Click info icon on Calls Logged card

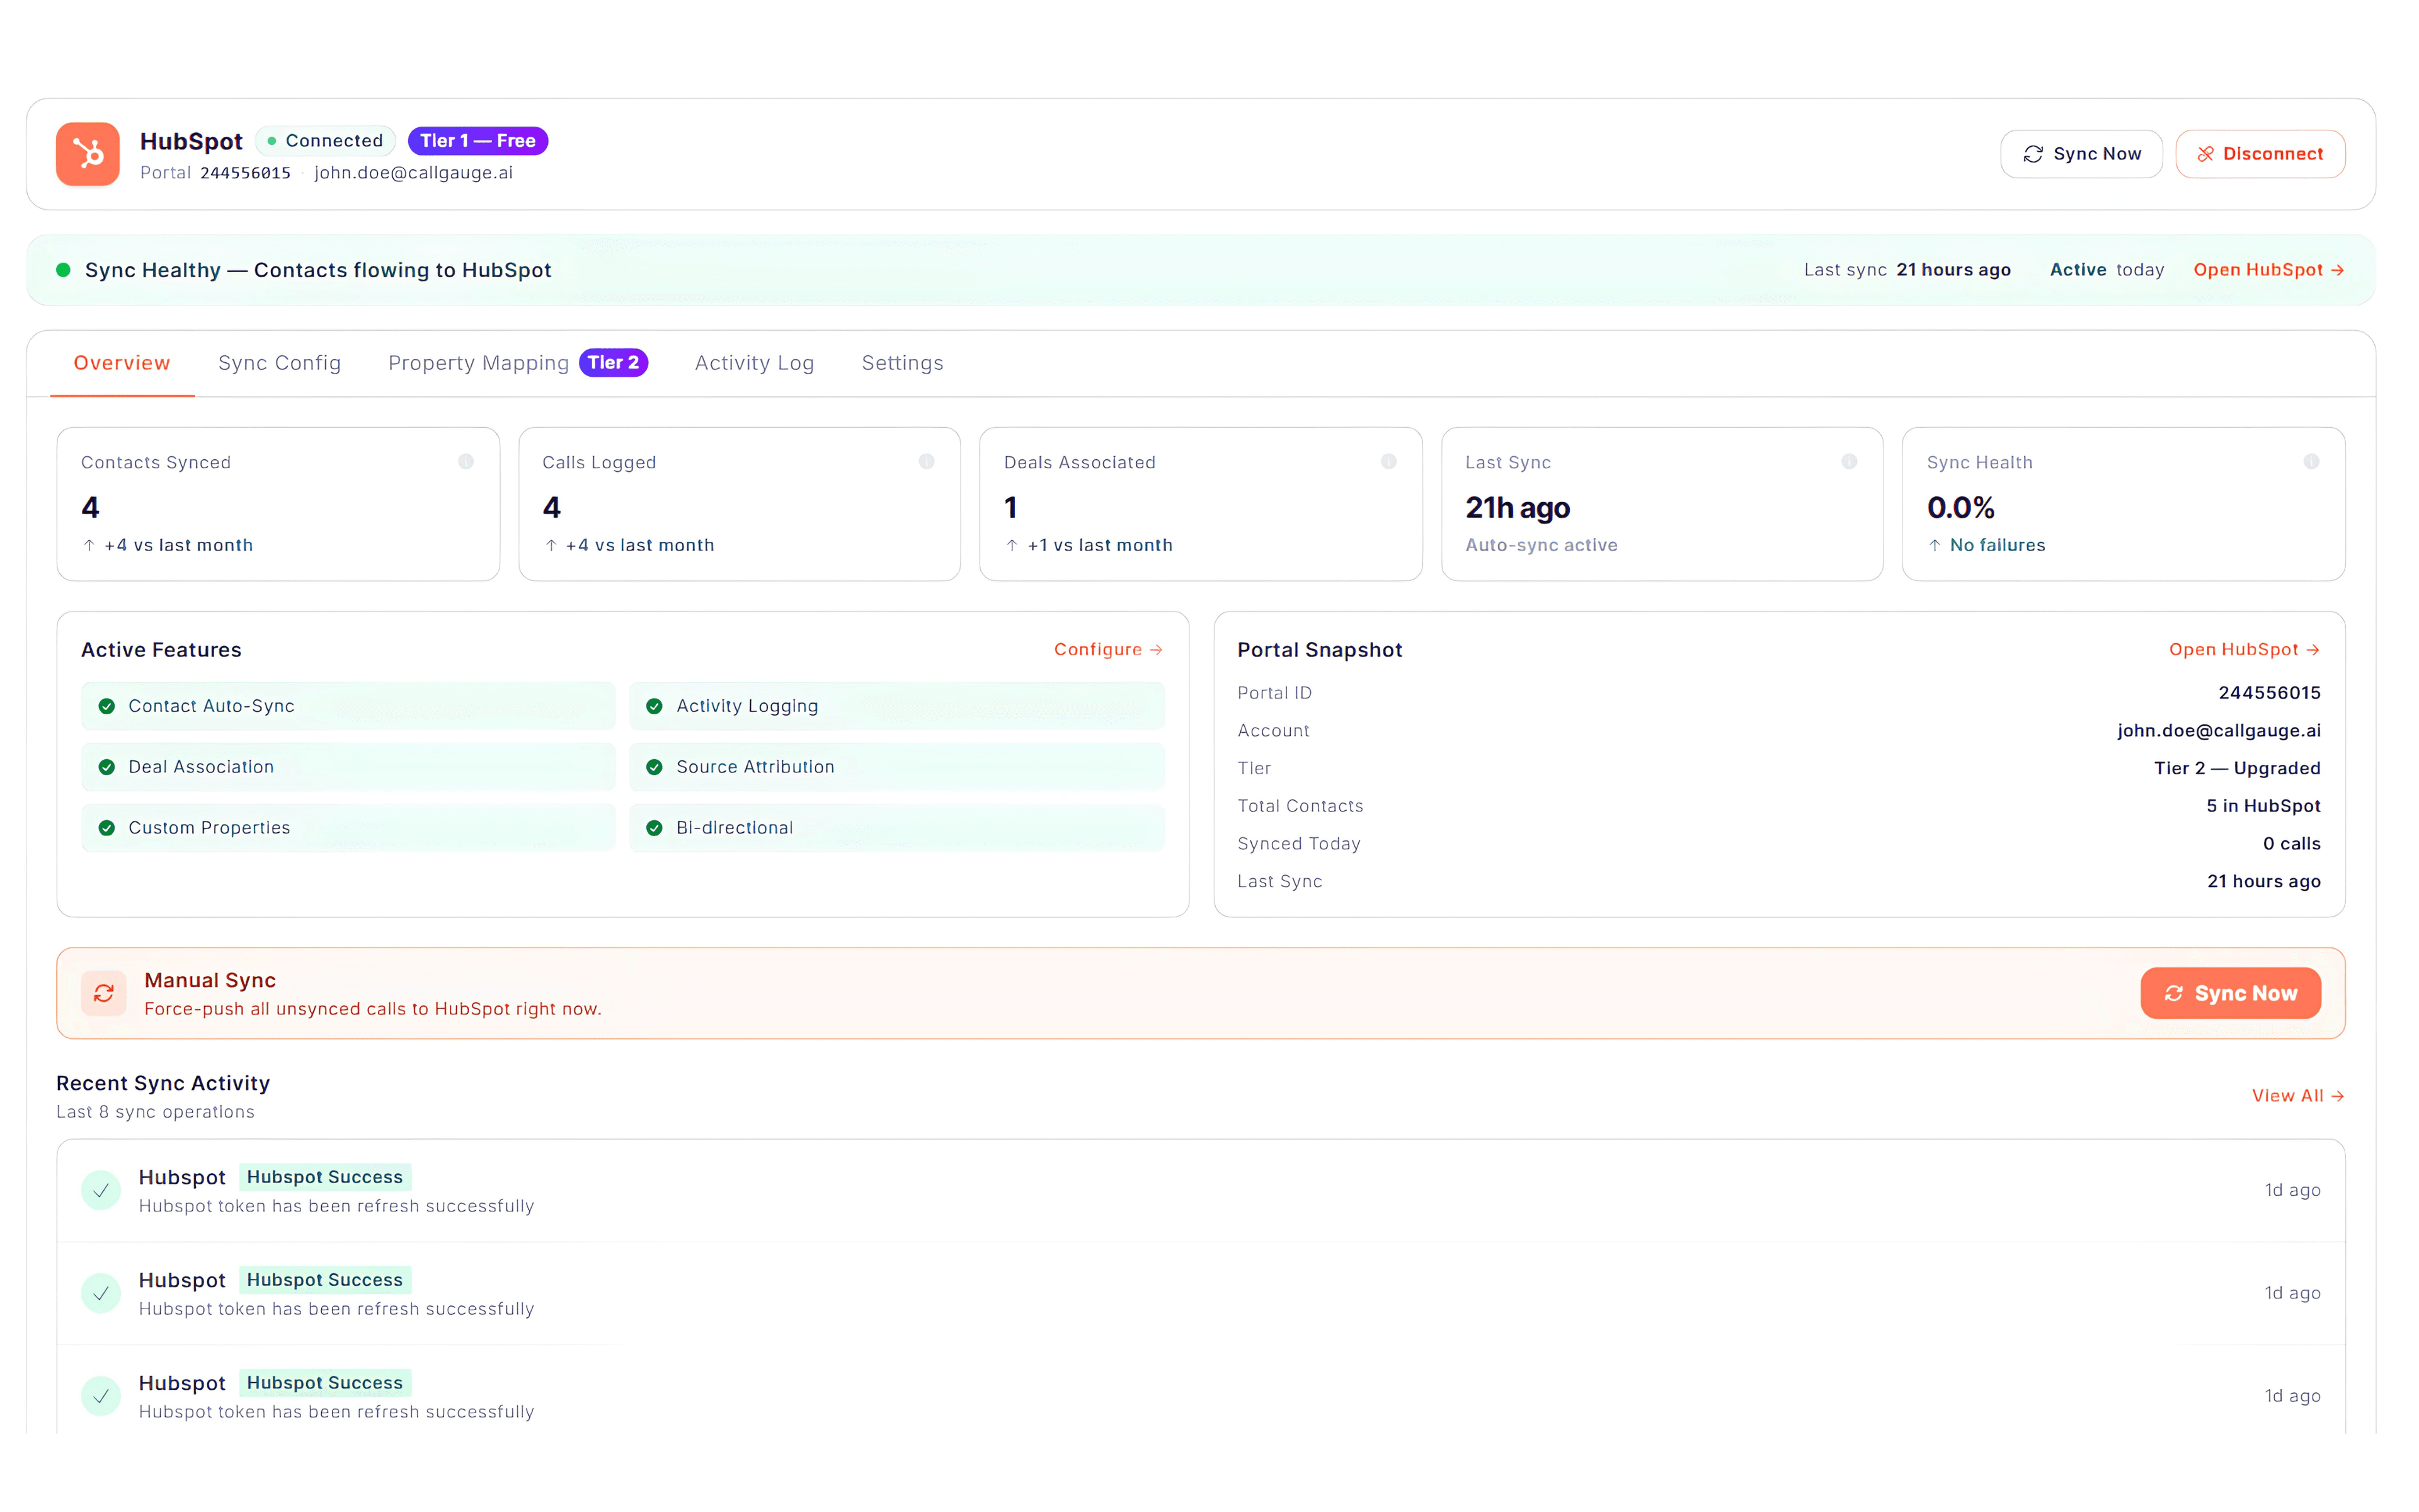point(925,461)
